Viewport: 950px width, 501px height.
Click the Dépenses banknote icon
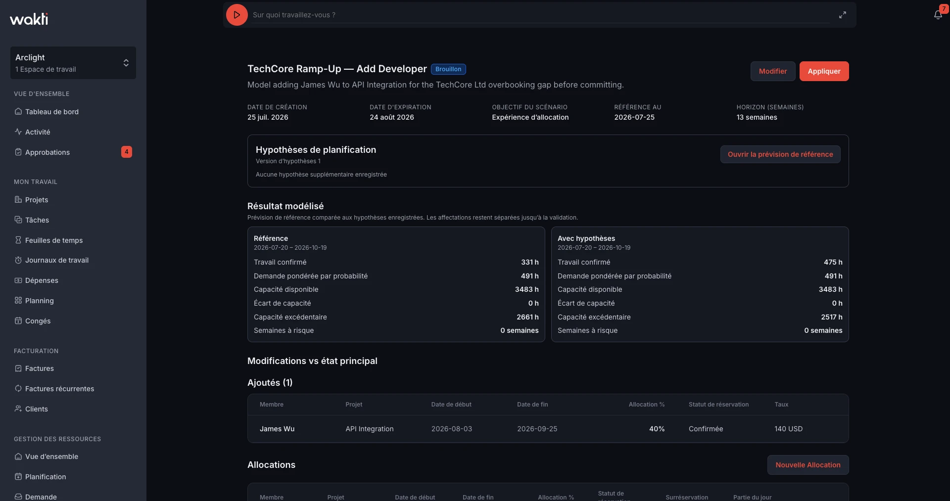pos(18,280)
